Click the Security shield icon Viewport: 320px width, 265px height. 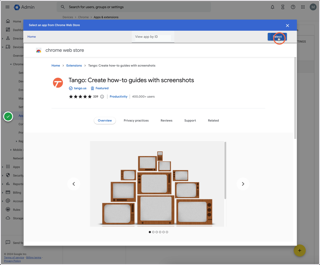pos(8,175)
